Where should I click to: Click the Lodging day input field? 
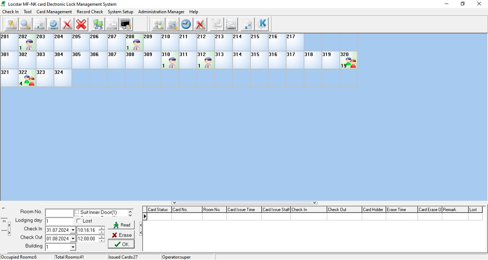click(59, 221)
